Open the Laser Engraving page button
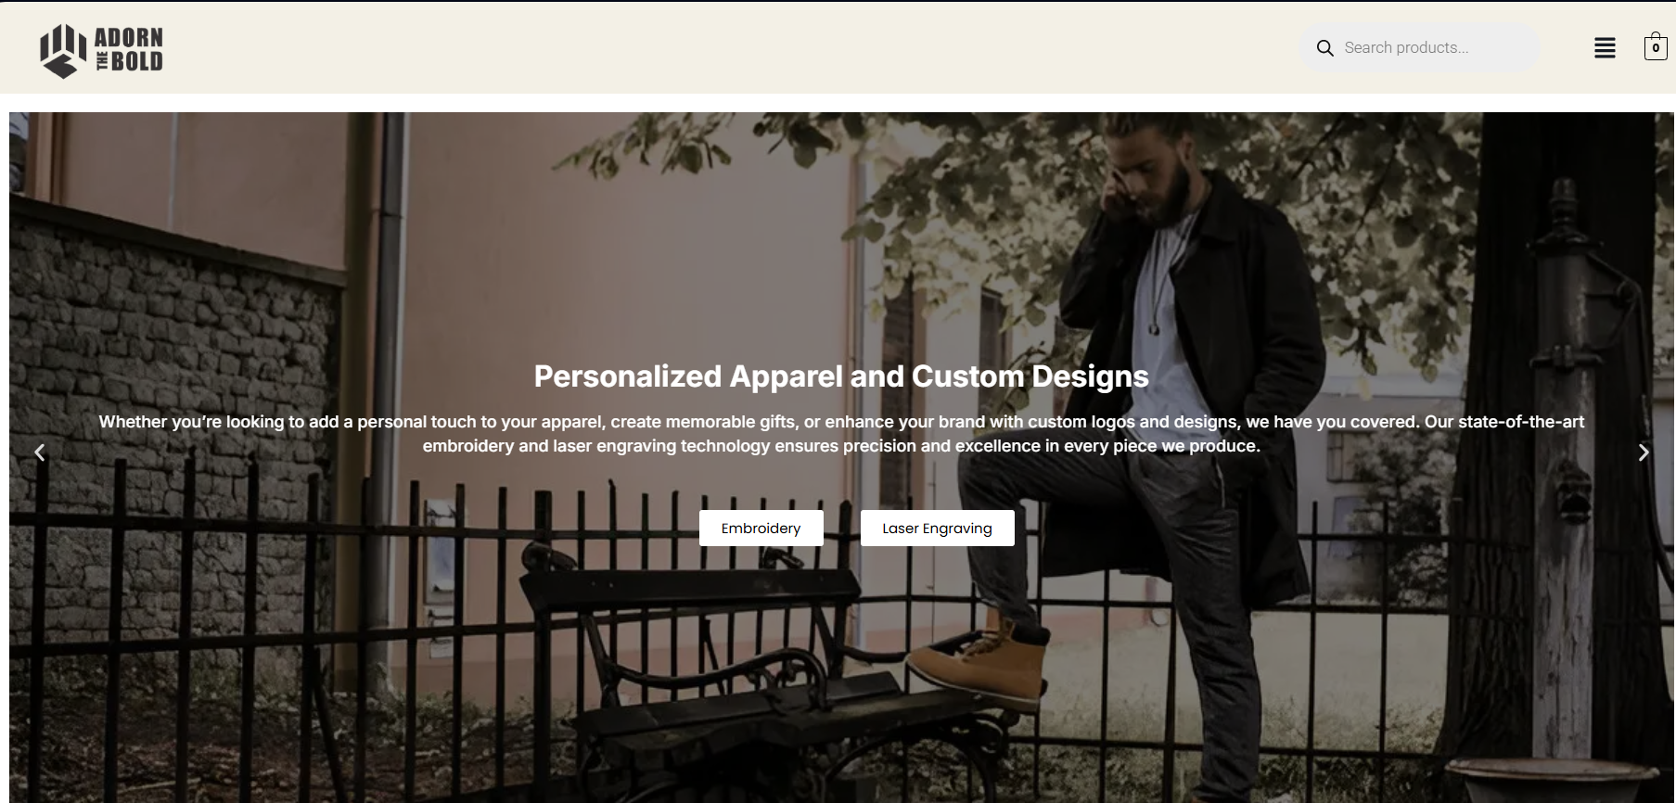 (937, 528)
